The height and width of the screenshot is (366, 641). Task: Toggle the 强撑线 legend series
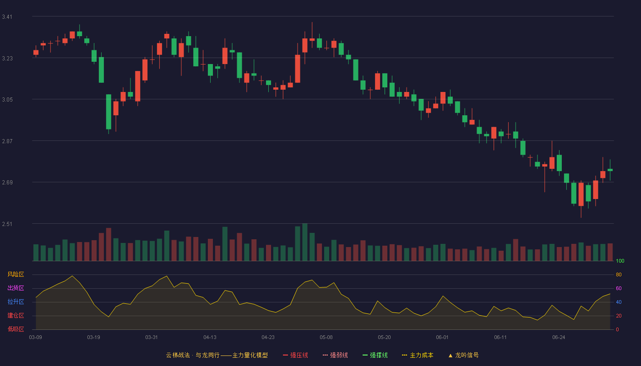pos(375,355)
